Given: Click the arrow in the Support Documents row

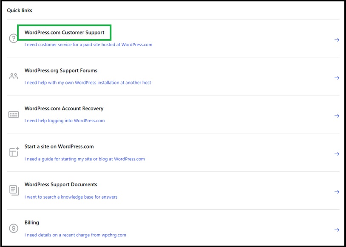Looking at the screenshot, I should (337, 192).
